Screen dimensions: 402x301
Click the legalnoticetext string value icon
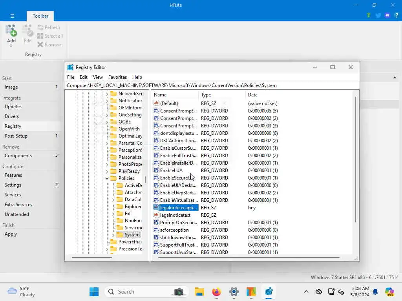coord(156,215)
